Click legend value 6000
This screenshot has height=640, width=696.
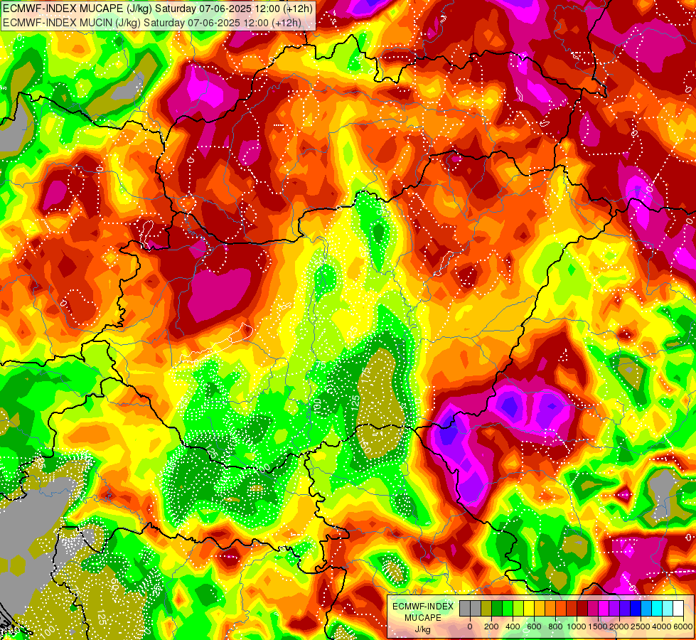point(684,626)
